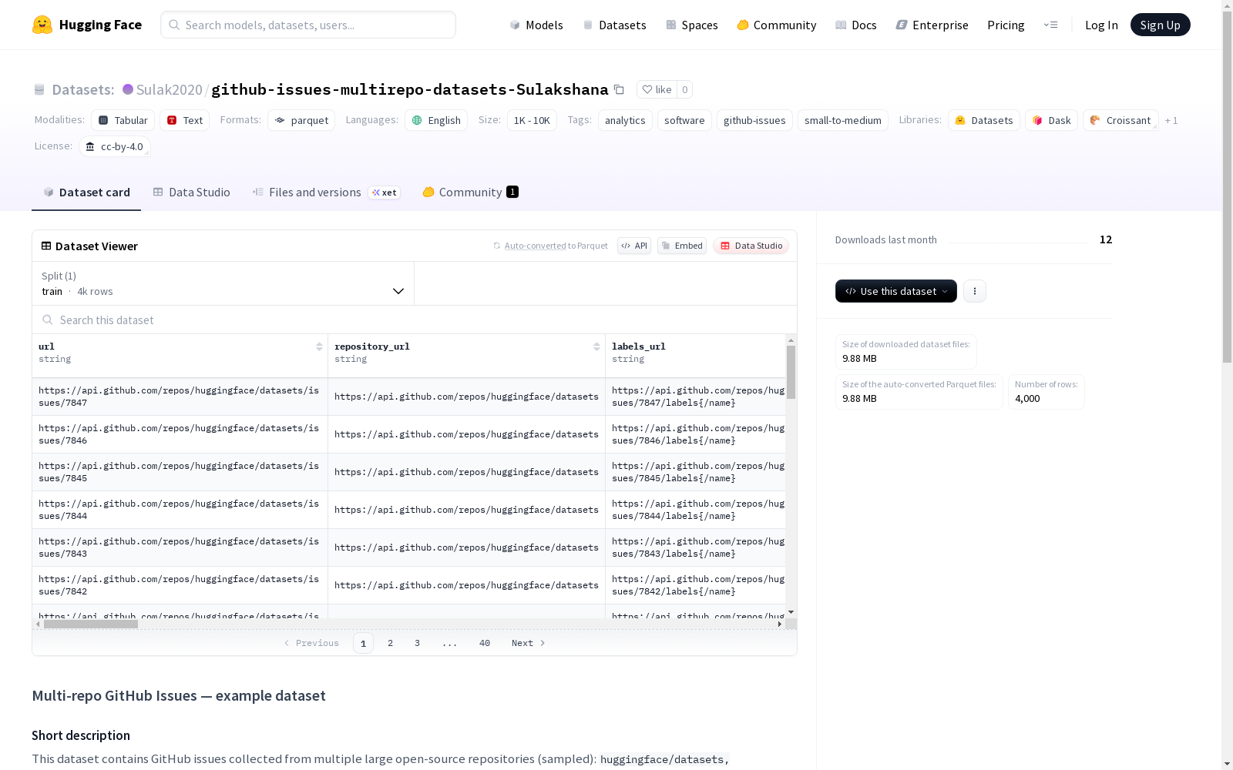Image resolution: width=1233 pixels, height=770 pixels.
Task: Click the analytics tag
Action: point(625,120)
